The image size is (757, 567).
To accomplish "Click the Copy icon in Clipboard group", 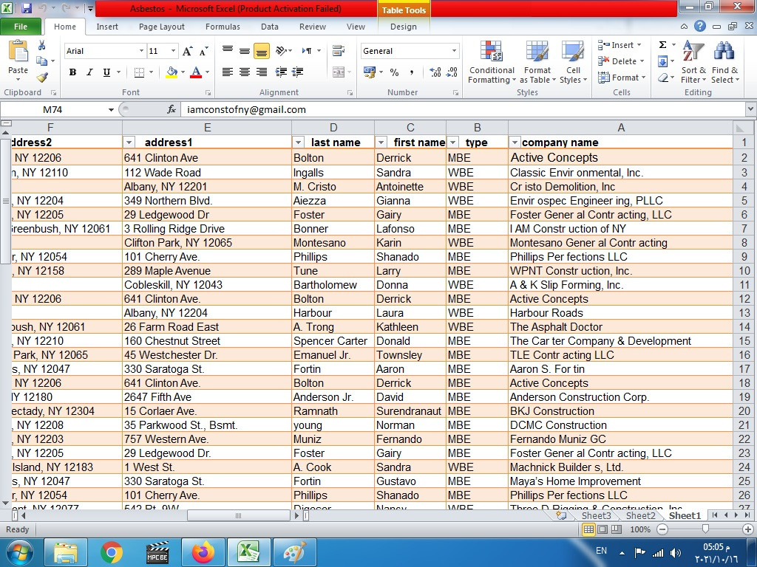I will pyautogui.click(x=42, y=61).
